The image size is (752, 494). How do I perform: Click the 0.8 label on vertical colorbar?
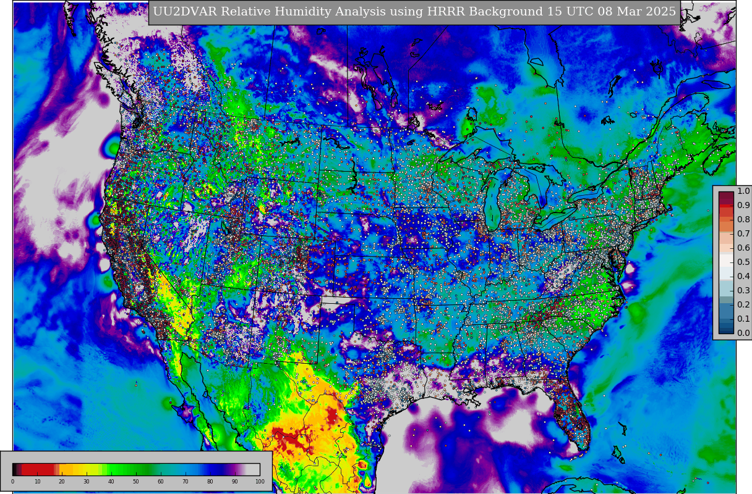point(743,219)
